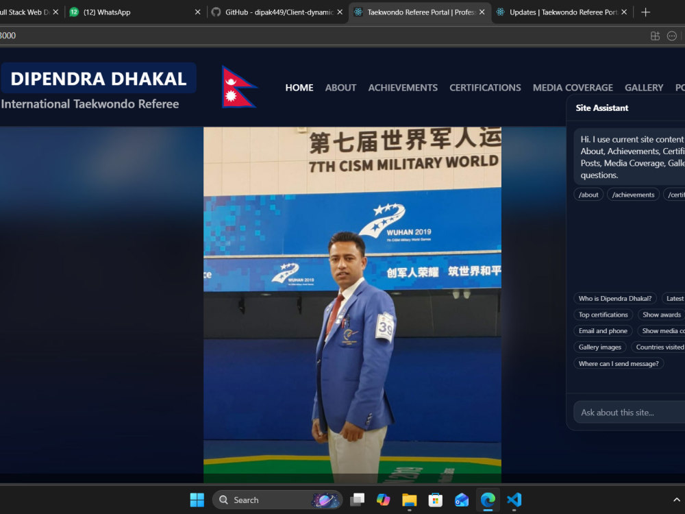Open File Explorer from the taskbar
Viewport: 685px width, 514px height.
click(x=410, y=500)
